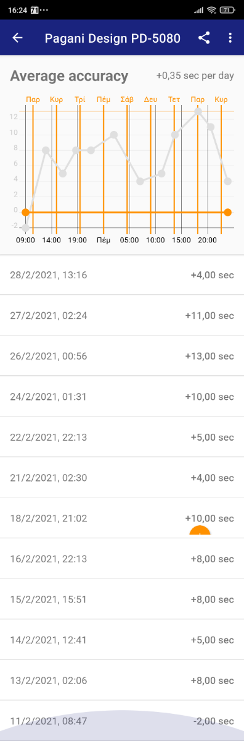The image size is (244, 741).
Task: Tap the 13-second peak data point
Action: point(198,111)
